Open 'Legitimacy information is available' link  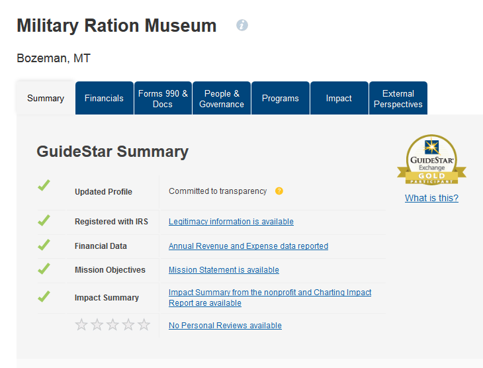pyautogui.click(x=231, y=222)
